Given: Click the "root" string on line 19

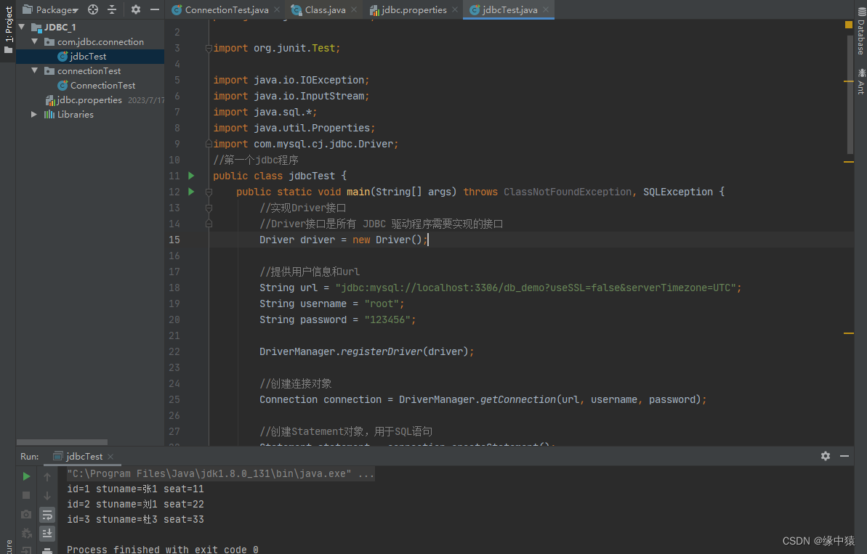Looking at the screenshot, I should tap(382, 304).
